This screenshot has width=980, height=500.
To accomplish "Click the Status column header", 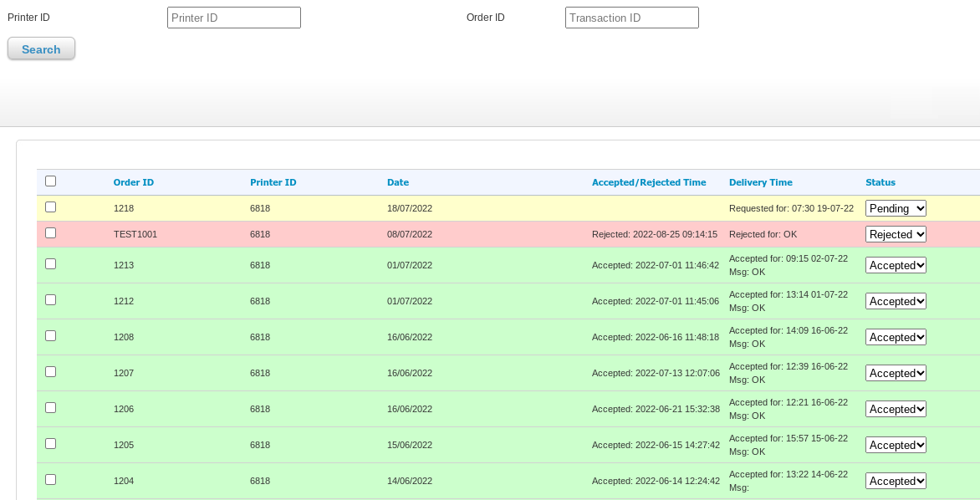I will click(x=880, y=182).
